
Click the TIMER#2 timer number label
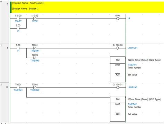[132, 104]
